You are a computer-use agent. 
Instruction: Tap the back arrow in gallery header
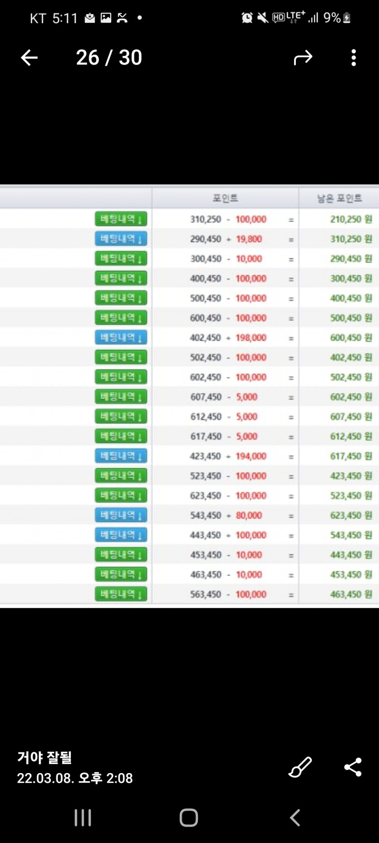[29, 58]
